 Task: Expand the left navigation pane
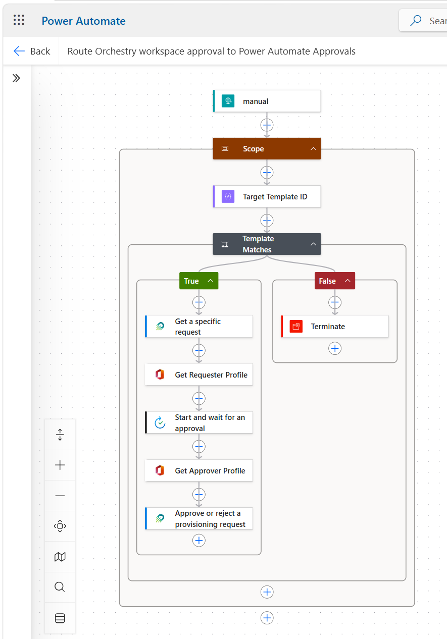pos(16,78)
